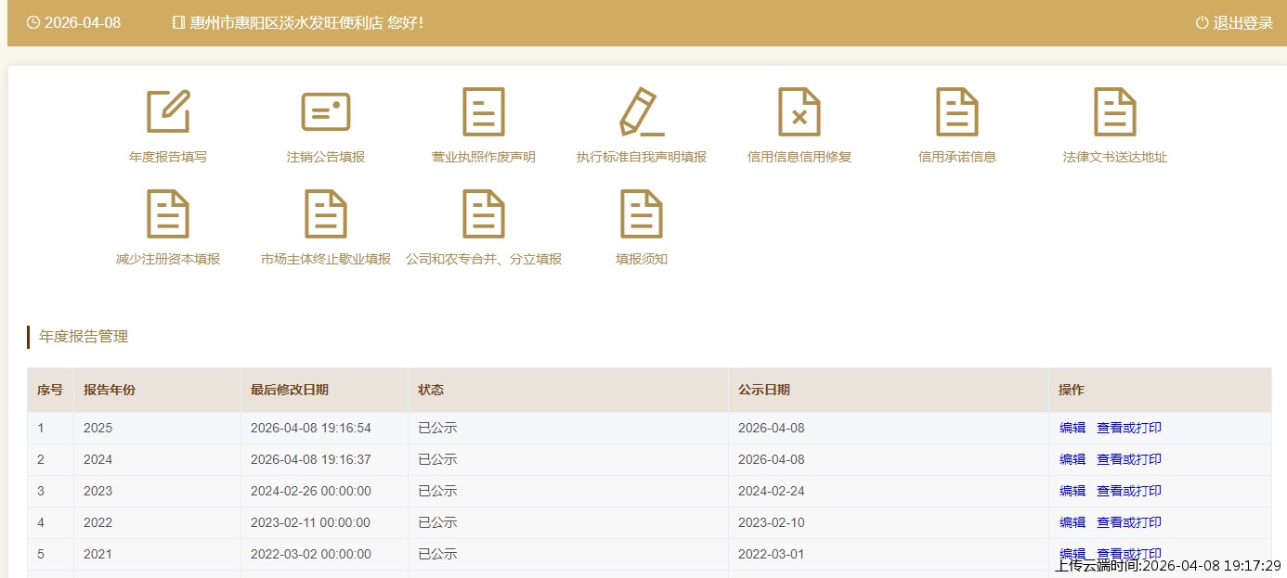This screenshot has width=1287, height=578.
Task: Click the 信用承诺信息 document icon
Action: click(957, 112)
